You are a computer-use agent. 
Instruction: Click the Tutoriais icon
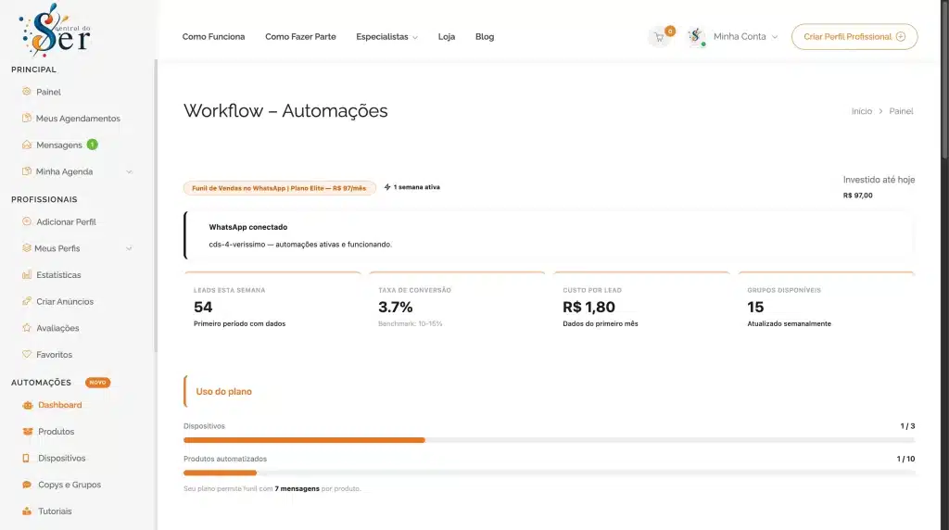[27, 511]
